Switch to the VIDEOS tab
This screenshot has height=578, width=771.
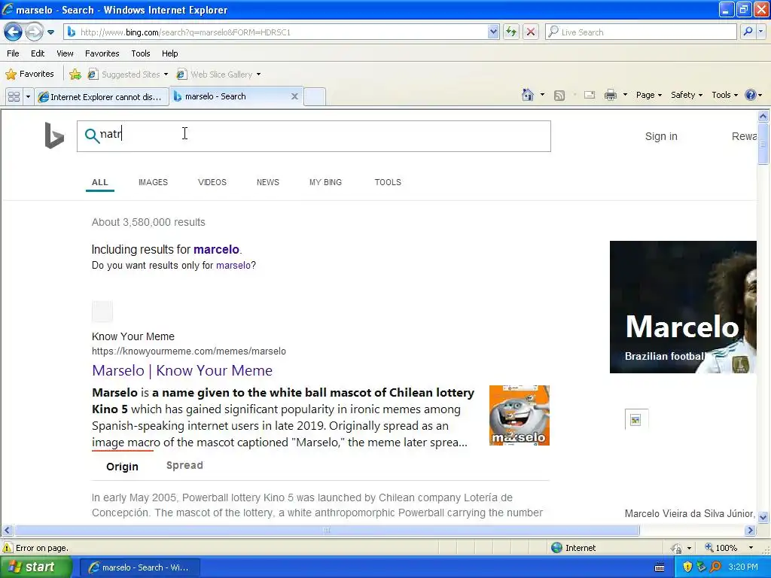212,182
